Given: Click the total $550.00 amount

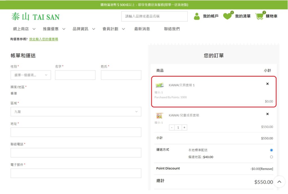Looking at the screenshot, I should (x=264, y=182).
